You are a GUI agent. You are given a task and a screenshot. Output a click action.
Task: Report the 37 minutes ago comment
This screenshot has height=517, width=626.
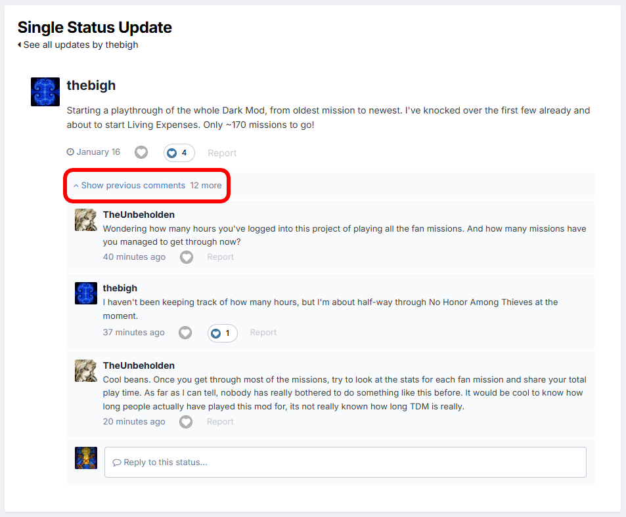coord(263,333)
